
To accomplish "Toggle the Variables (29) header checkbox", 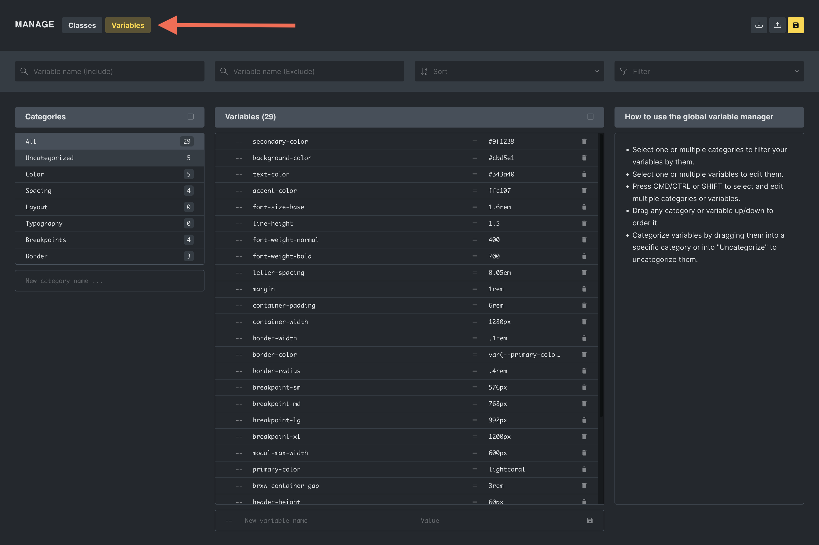I will (590, 117).
